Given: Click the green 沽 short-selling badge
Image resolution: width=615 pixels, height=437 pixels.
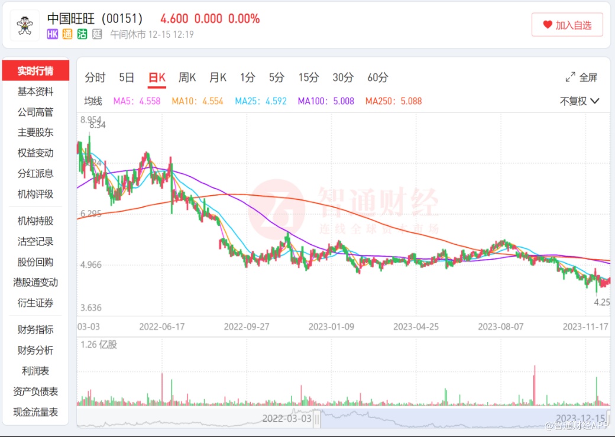Looking at the screenshot, I should [x=82, y=34].
